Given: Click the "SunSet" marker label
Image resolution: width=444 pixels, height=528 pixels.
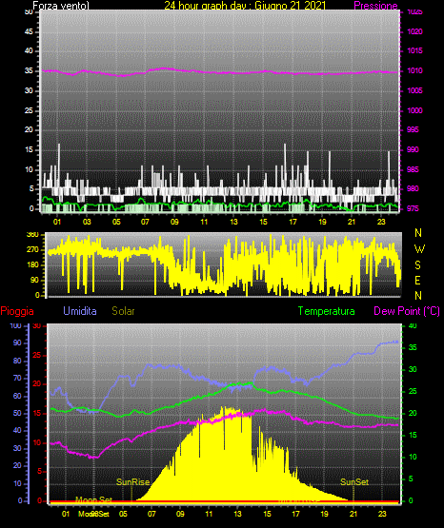Looking at the screenshot, I should [x=354, y=482].
